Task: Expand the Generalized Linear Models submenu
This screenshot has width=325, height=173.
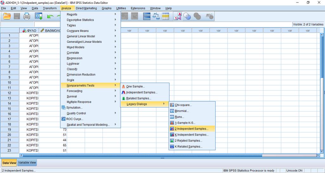Action: point(90,42)
